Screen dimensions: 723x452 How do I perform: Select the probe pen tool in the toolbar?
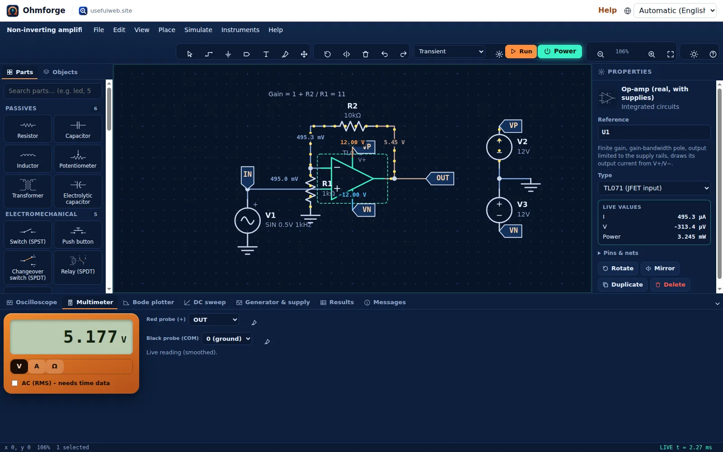pyautogui.click(x=285, y=54)
